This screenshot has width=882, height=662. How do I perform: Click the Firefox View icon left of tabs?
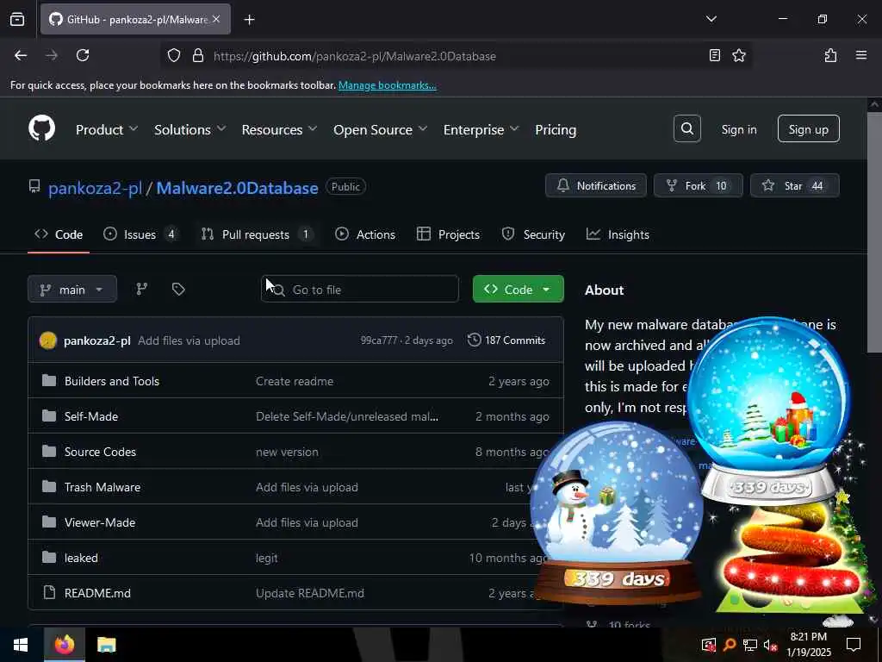tap(17, 20)
